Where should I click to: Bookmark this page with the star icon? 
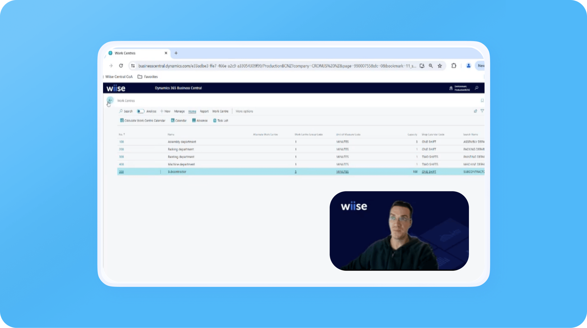tap(440, 66)
